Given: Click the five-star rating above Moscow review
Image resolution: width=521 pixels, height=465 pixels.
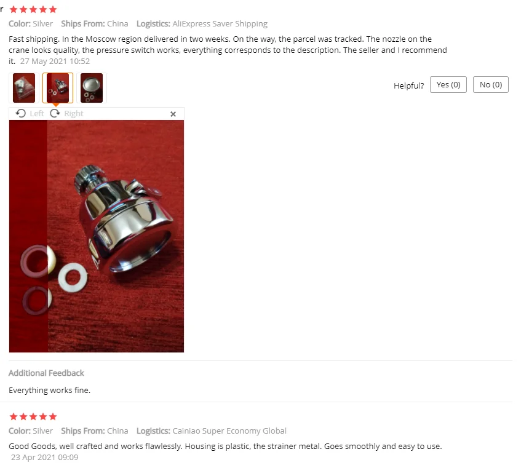Looking at the screenshot, I should coord(33,9).
